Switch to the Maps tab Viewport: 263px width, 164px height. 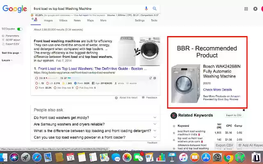tap(90, 20)
